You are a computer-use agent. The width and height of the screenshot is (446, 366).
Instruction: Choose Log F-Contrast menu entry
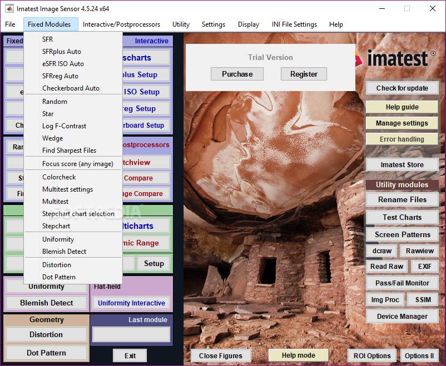pyautogui.click(x=73, y=126)
